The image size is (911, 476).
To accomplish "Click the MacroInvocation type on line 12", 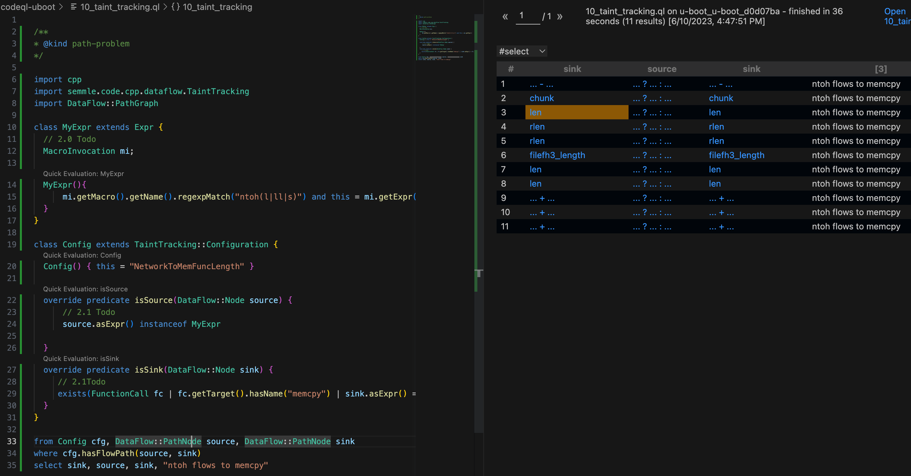I will (79, 151).
